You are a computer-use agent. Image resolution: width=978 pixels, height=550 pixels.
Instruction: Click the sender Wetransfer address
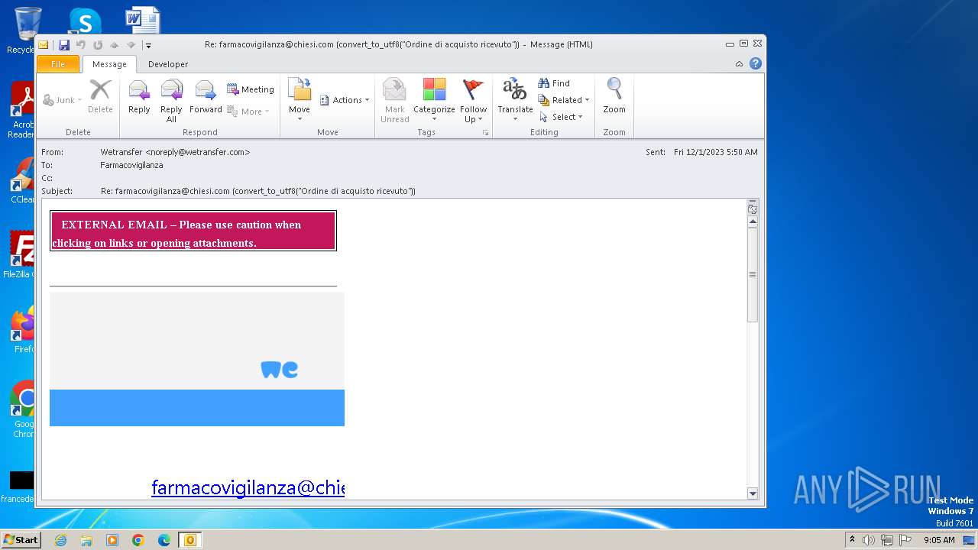pos(175,152)
